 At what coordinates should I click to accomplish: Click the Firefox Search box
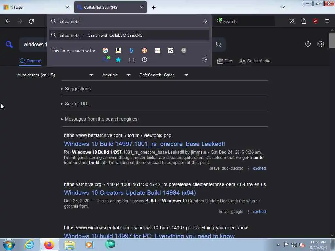(x=244, y=21)
